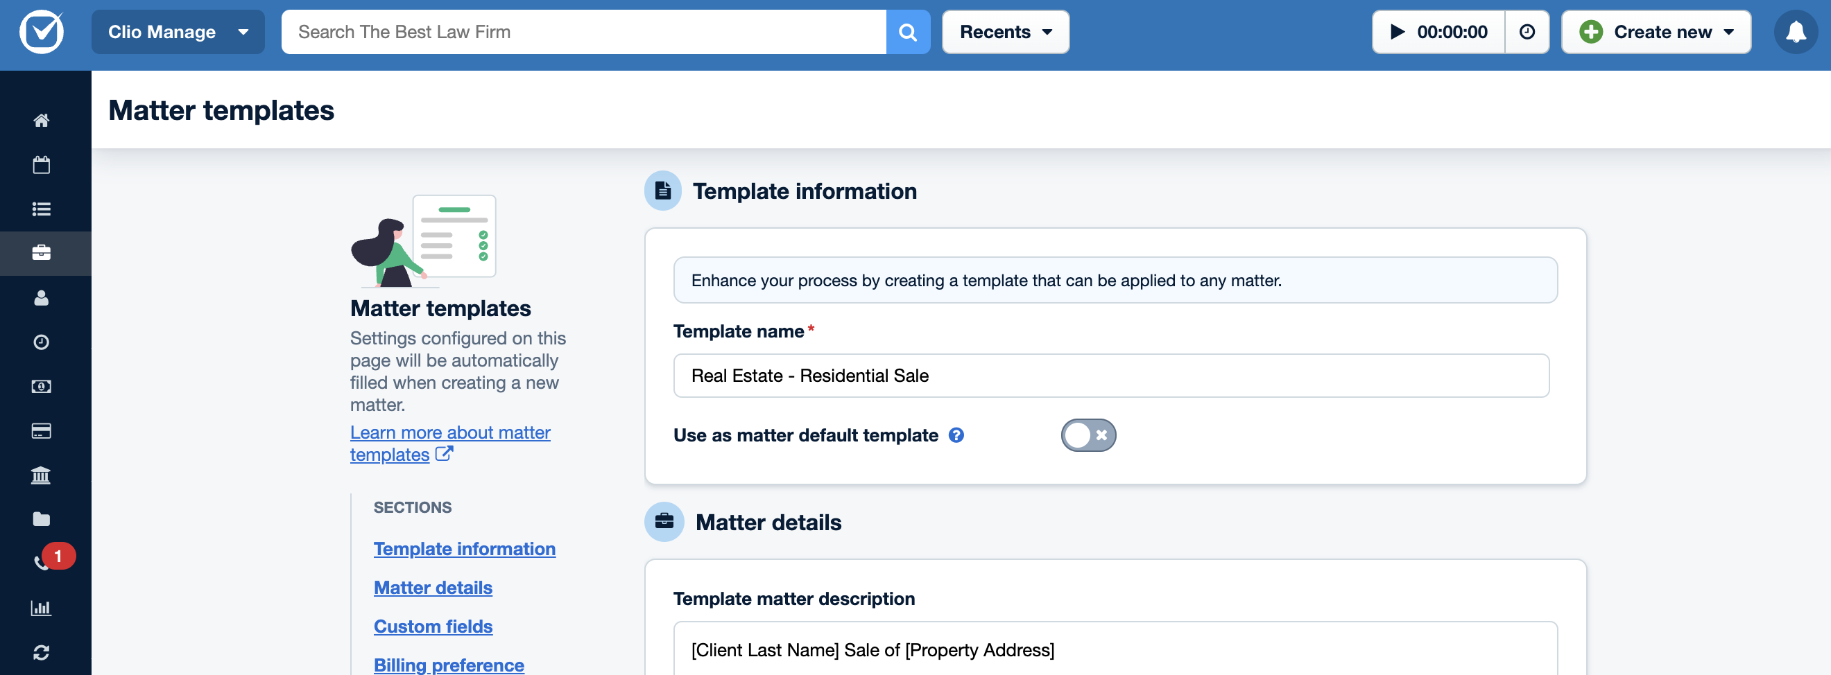Open the Documents folder icon
Viewport: 1831px width, 675px height.
pos(41,518)
